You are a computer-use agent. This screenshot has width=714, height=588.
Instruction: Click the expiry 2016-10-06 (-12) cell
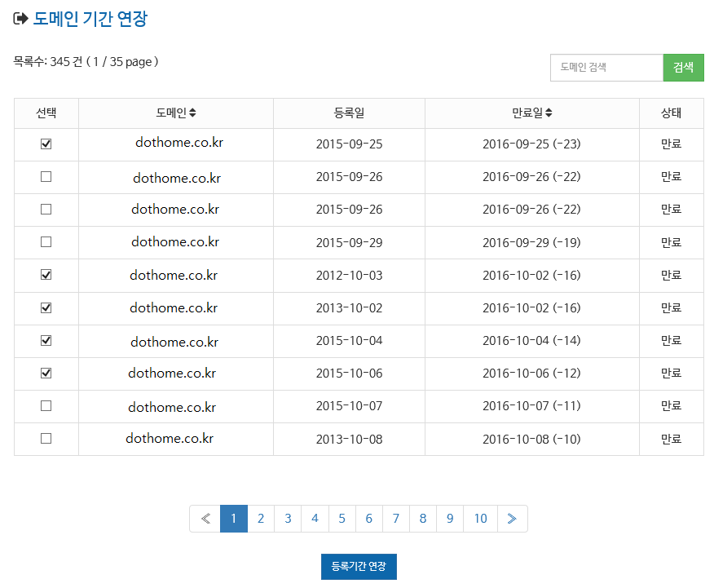pyautogui.click(x=532, y=373)
